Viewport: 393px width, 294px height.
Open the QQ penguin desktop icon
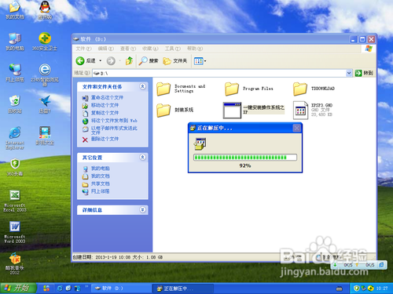click(45, 10)
